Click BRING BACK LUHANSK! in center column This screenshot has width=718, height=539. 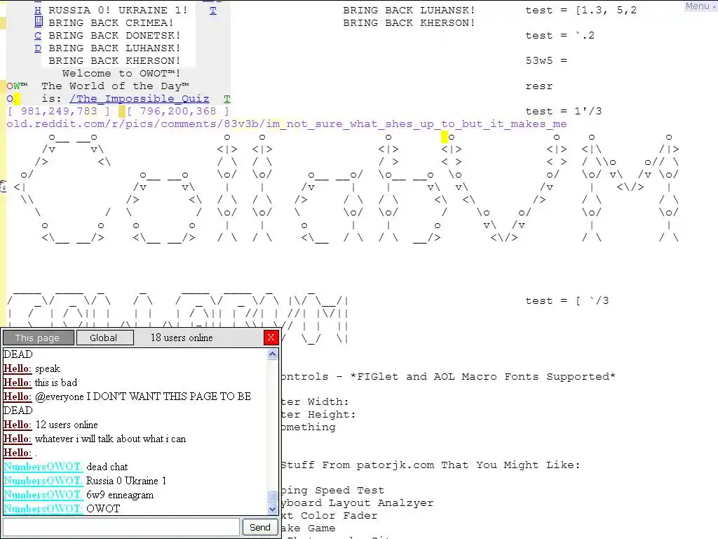click(x=409, y=10)
